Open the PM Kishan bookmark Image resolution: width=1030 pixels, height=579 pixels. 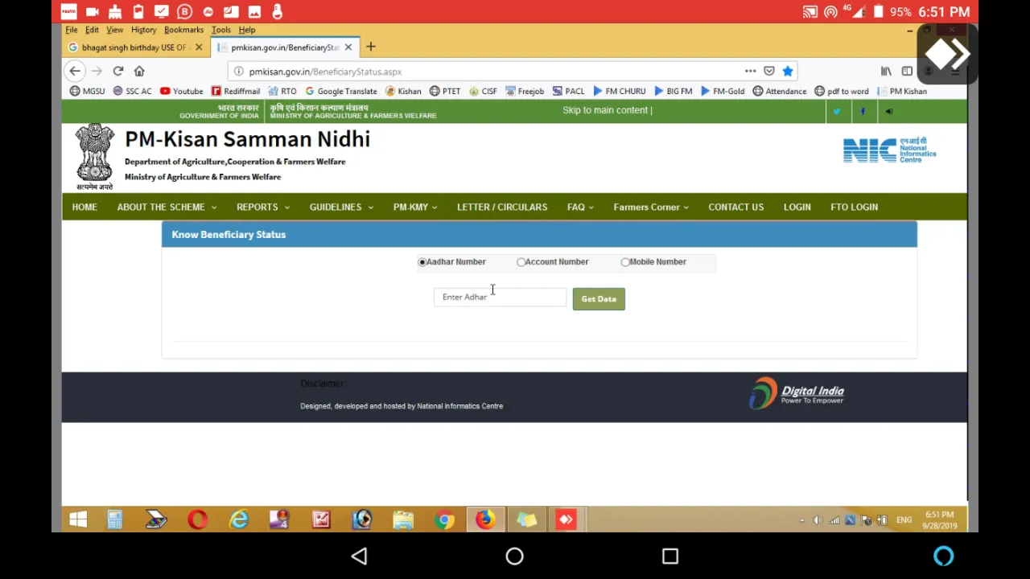[x=902, y=92]
